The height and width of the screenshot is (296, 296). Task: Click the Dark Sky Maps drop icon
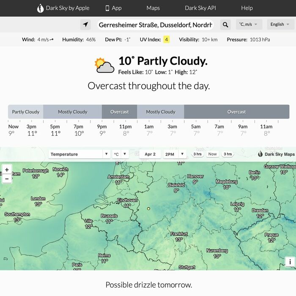pyautogui.click(x=260, y=154)
